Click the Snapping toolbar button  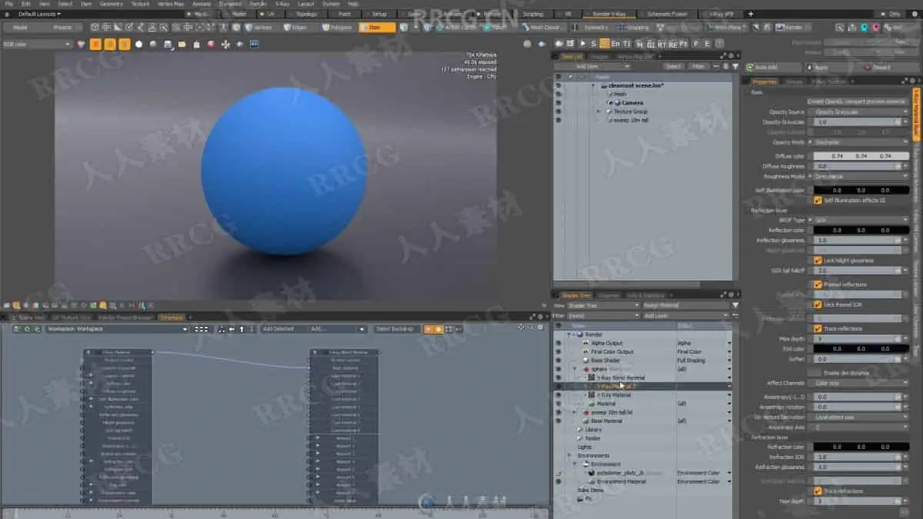coord(634,27)
